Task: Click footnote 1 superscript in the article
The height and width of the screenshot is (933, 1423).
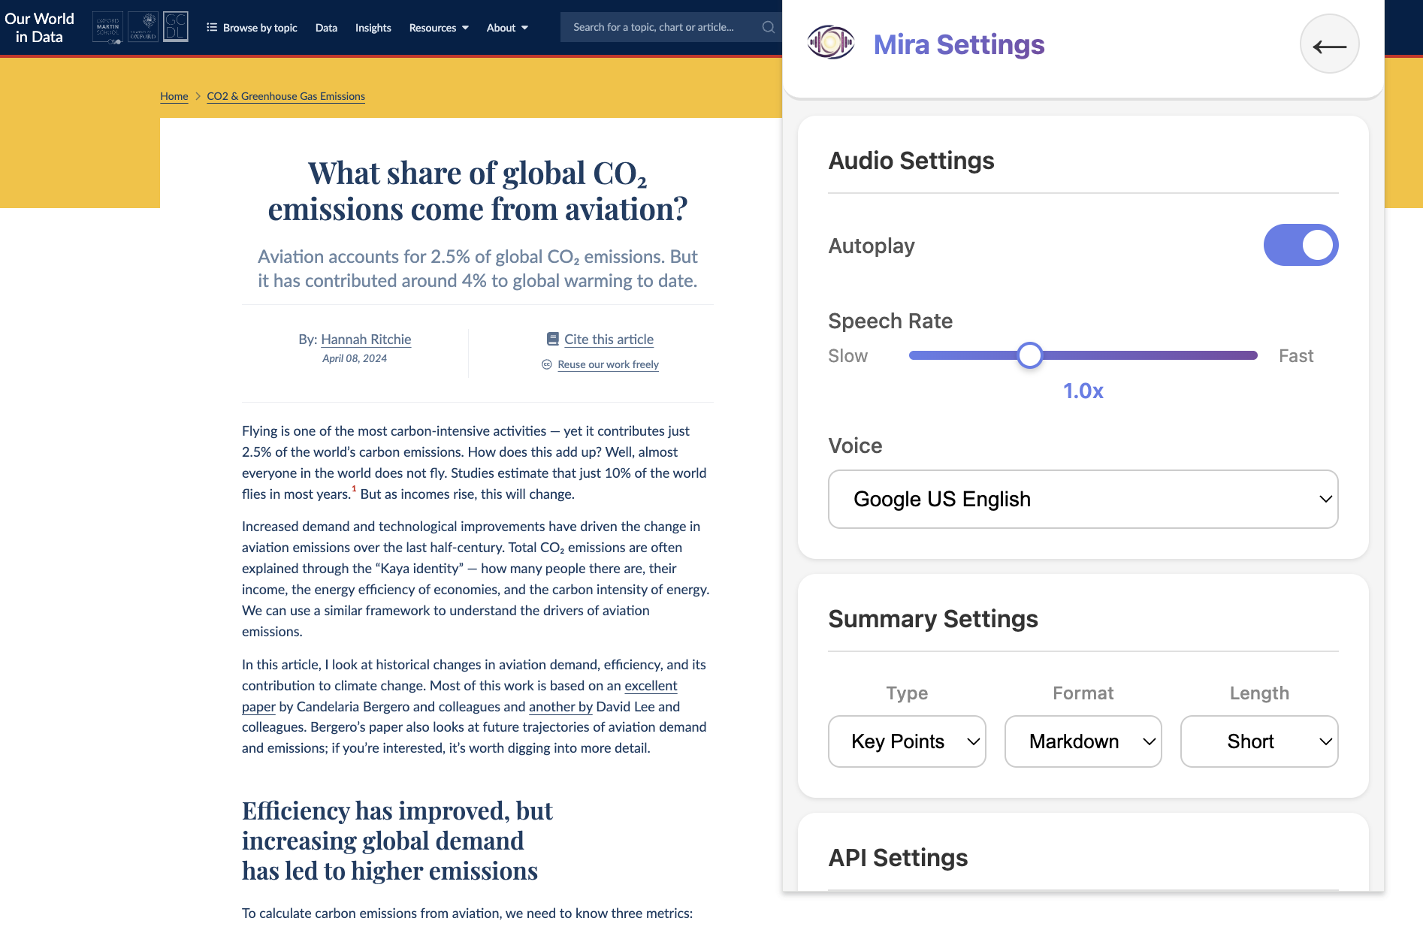Action: tap(354, 489)
